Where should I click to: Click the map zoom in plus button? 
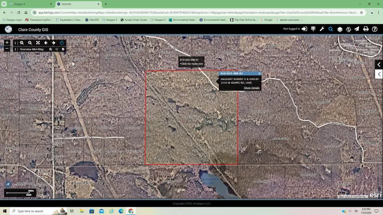pos(7,42)
